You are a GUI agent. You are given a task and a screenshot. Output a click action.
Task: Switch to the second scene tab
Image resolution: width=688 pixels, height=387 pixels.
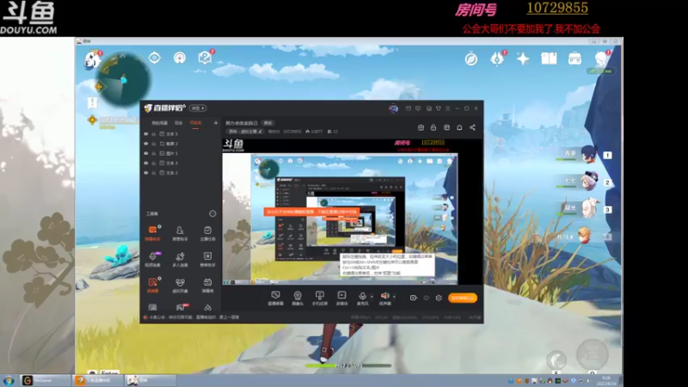pyautogui.click(x=179, y=123)
